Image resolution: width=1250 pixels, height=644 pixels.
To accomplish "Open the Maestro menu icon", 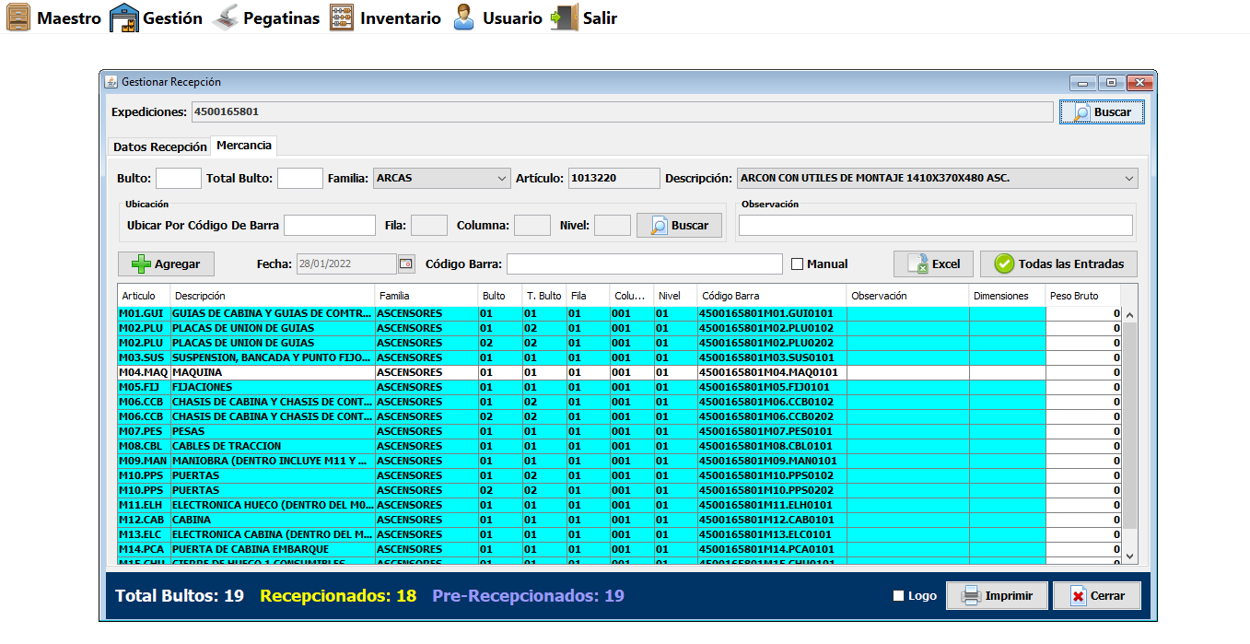I will [18, 18].
